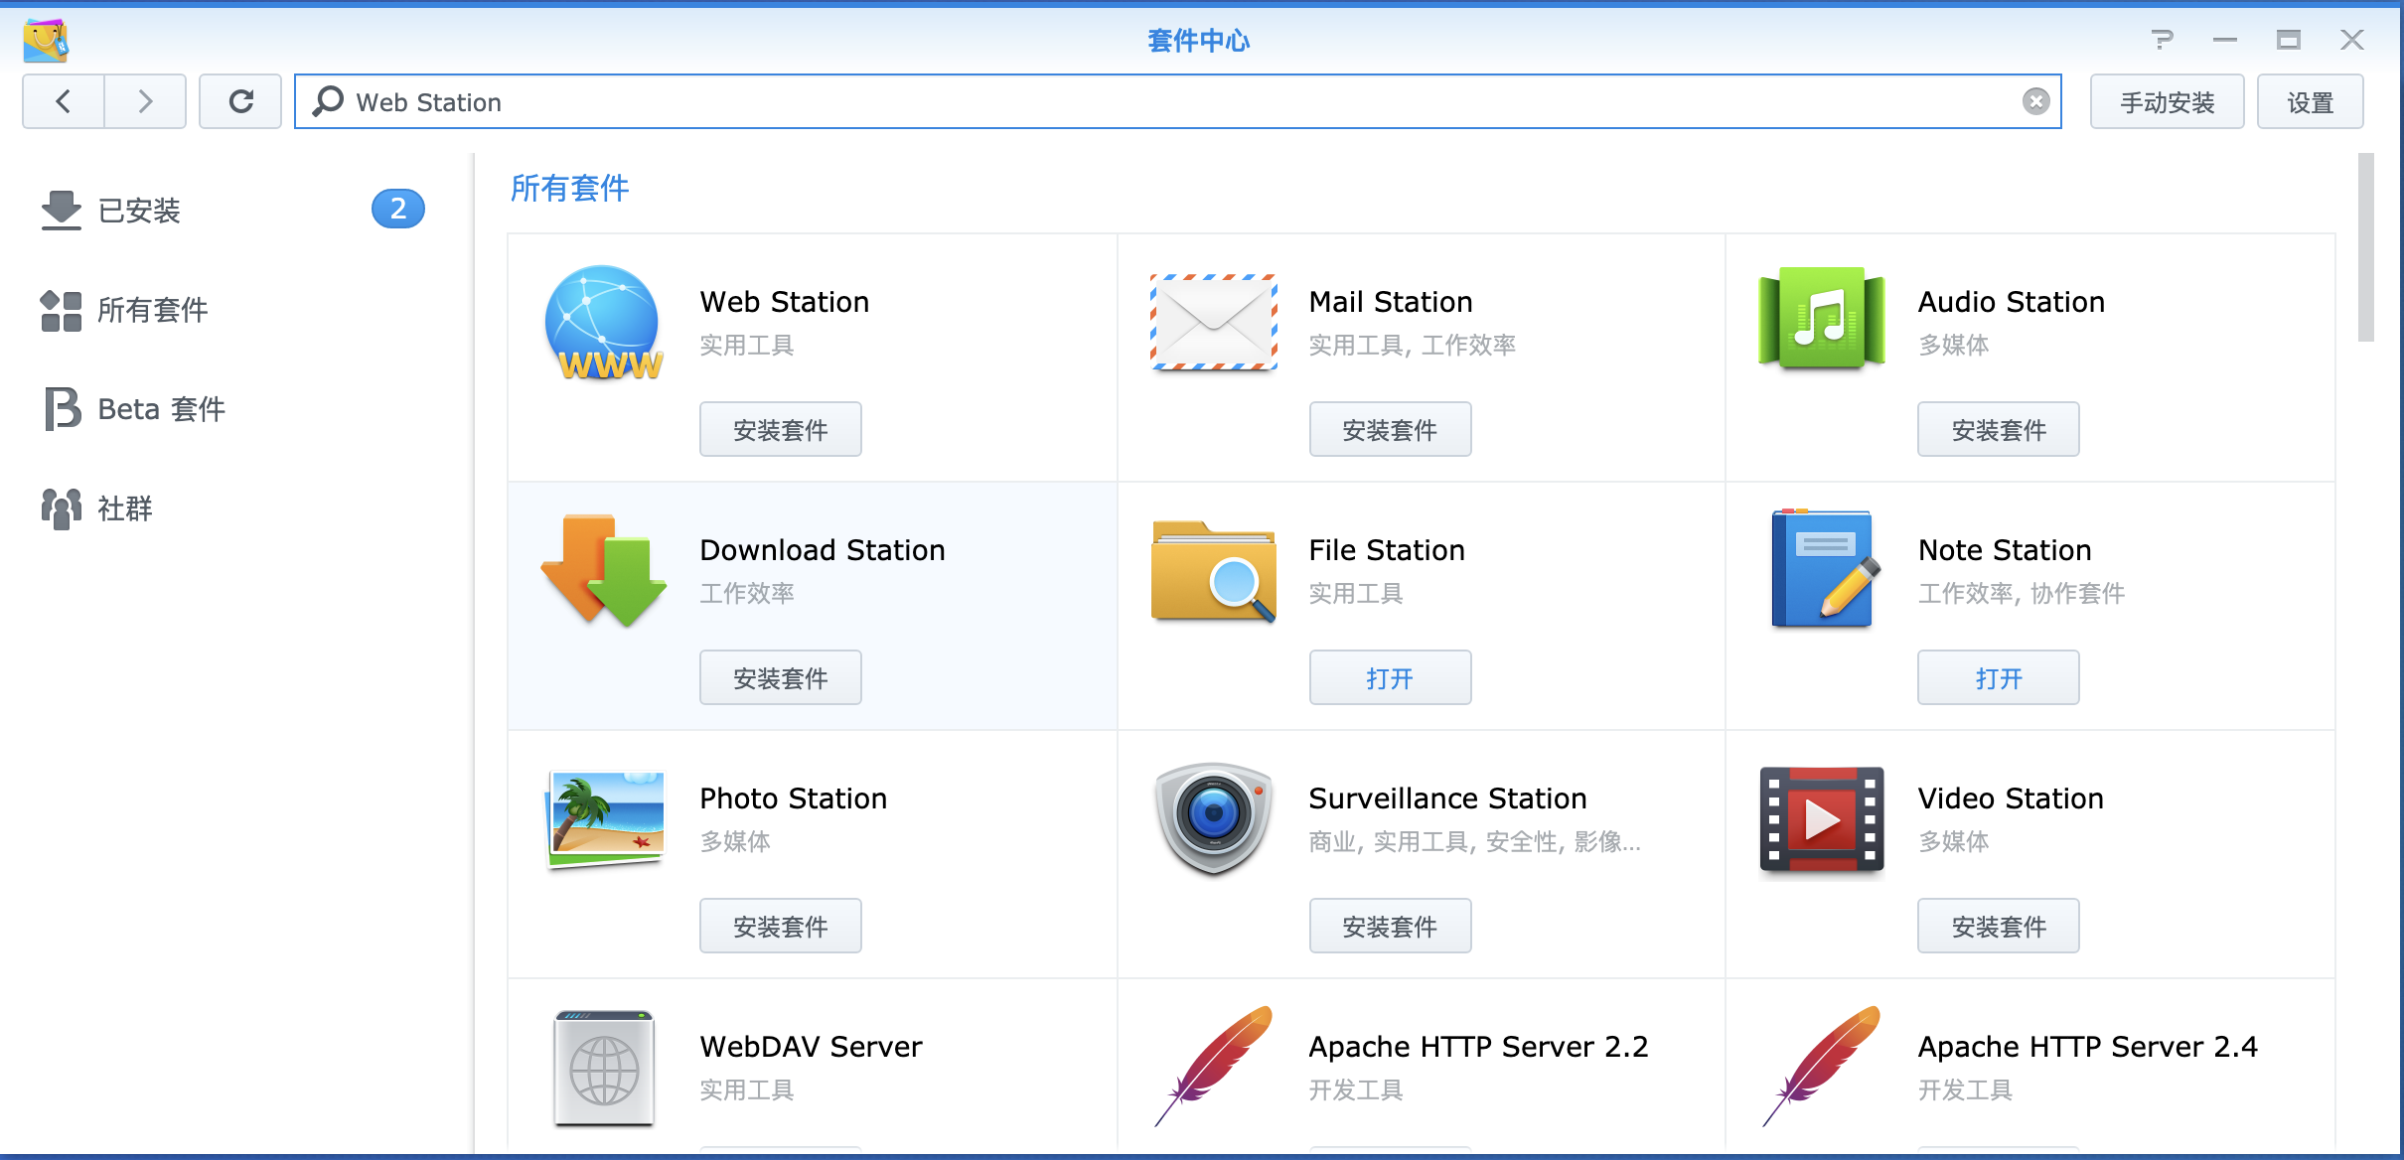Screen dimensions: 2404x1160
Task: Install Audio Station via 安装套件
Action: (x=1998, y=429)
